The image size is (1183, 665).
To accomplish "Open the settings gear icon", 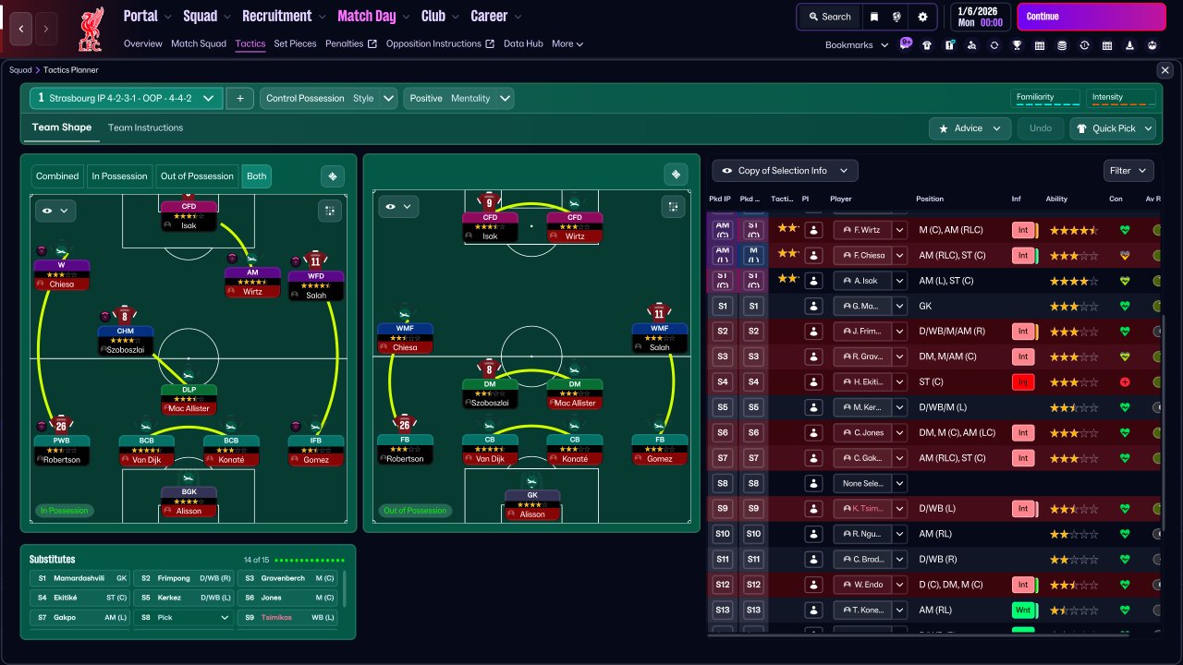I will [x=922, y=17].
